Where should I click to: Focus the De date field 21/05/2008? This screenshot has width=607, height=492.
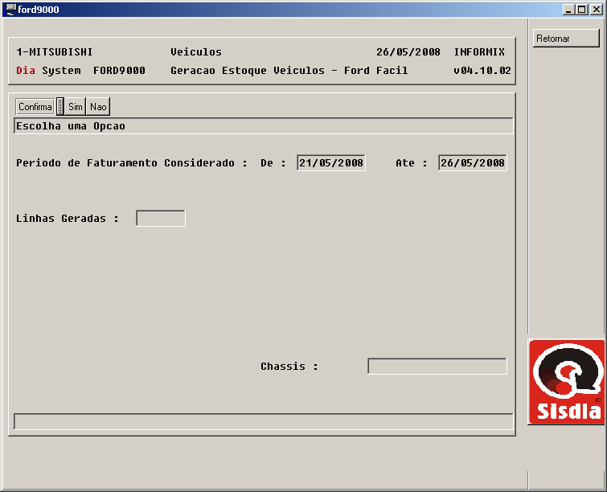click(331, 162)
